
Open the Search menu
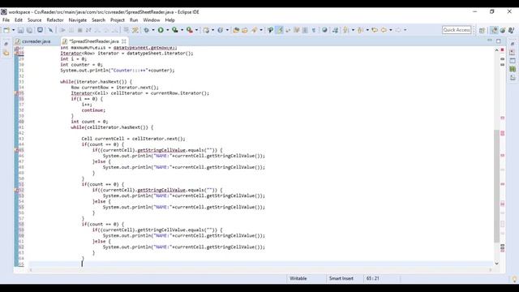point(98,20)
